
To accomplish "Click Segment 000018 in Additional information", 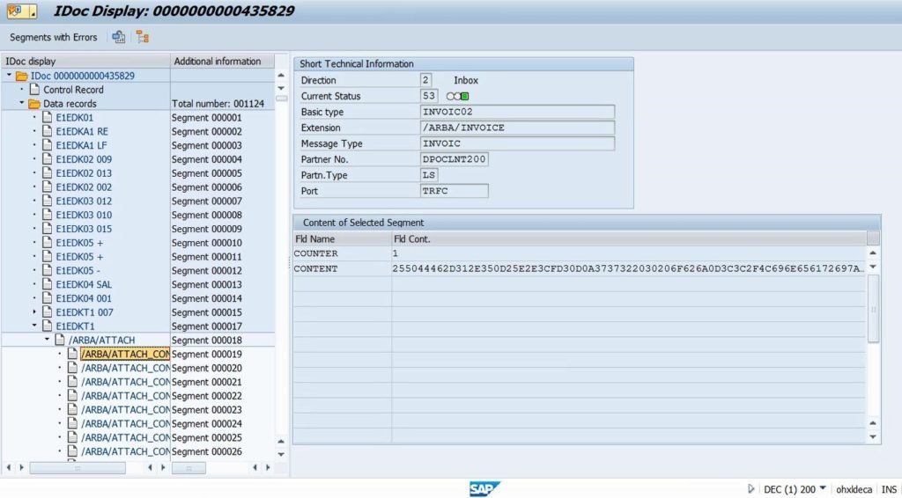I will point(206,340).
